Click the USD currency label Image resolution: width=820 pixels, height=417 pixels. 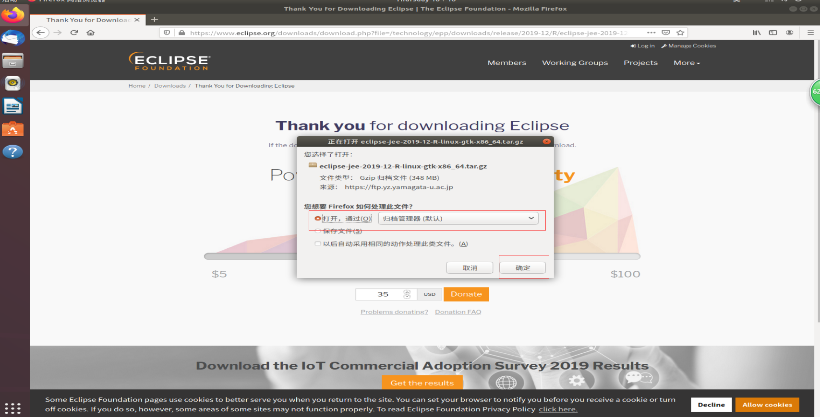coord(430,294)
